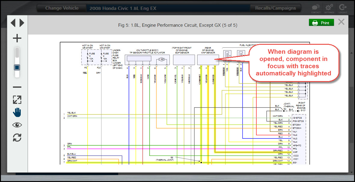355x182 pixels.
Task: Click the Logout icon
Action: pyautogui.click(x=342, y=8)
